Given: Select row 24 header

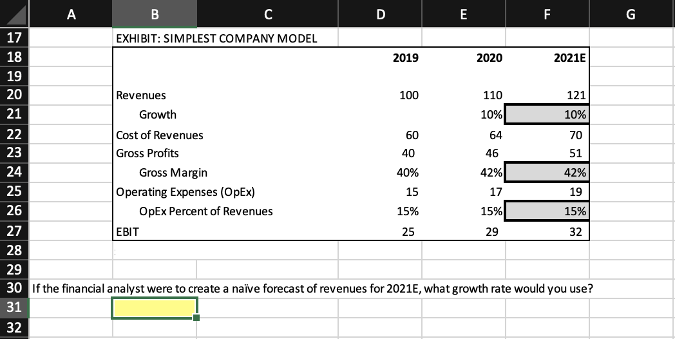Looking at the screenshot, I should point(14,173).
